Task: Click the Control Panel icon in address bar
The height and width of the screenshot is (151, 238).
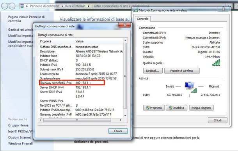Action: pyautogui.click(x=22, y=6)
